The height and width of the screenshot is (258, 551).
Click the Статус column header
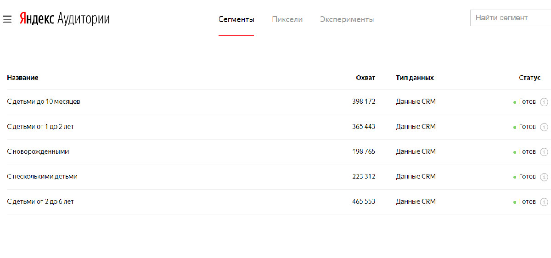click(x=529, y=78)
